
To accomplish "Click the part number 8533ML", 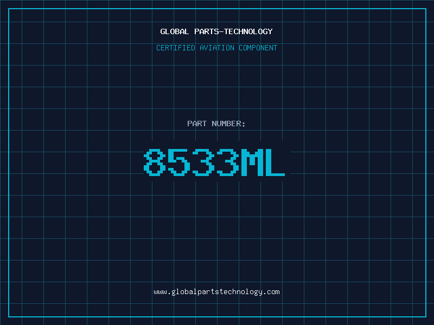I will [x=214, y=162].
